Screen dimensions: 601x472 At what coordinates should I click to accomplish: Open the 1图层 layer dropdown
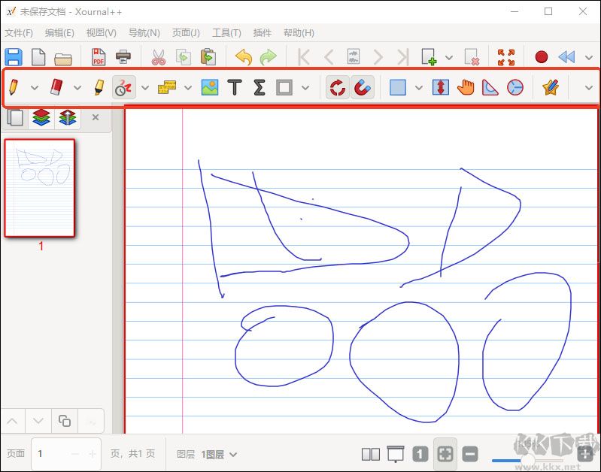point(219,455)
